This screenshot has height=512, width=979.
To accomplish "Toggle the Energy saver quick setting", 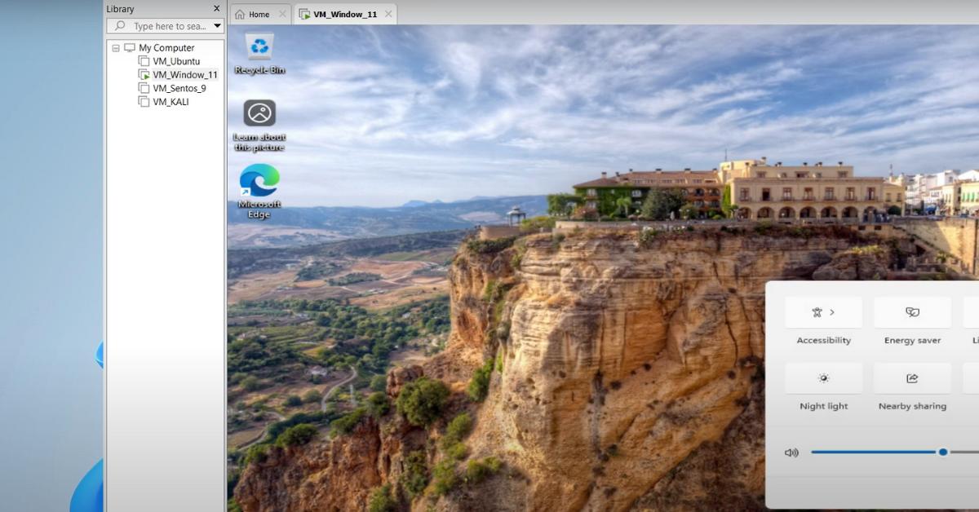I will [x=912, y=312].
